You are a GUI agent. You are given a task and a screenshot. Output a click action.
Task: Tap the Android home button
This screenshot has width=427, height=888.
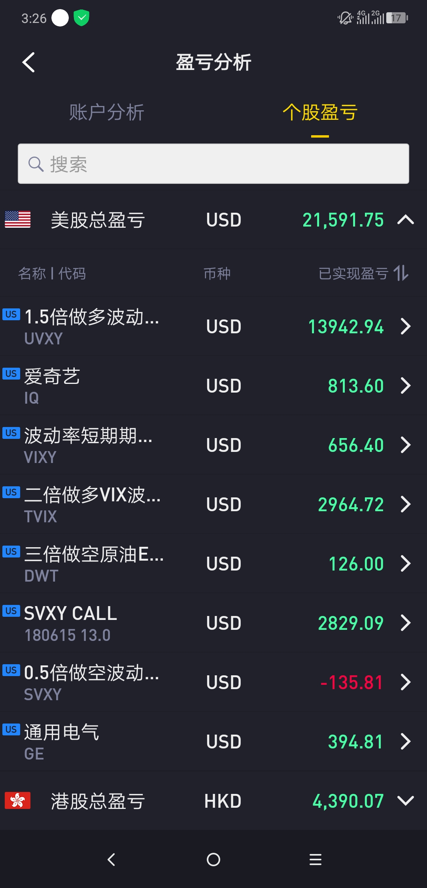click(x=213, y=860)
